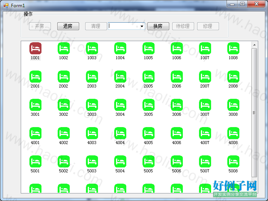Screen dimensions: 268x201
Task: Select room 3004 bed icon
Action: point(120,105)
